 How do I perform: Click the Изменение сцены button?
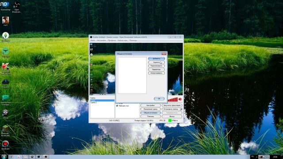150,109
